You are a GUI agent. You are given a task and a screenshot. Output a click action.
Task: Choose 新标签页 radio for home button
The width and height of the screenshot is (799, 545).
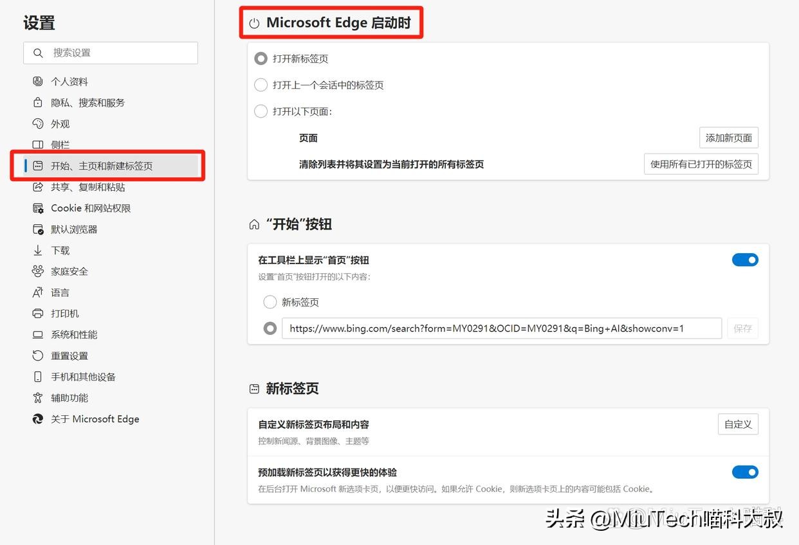click(270, 302)
